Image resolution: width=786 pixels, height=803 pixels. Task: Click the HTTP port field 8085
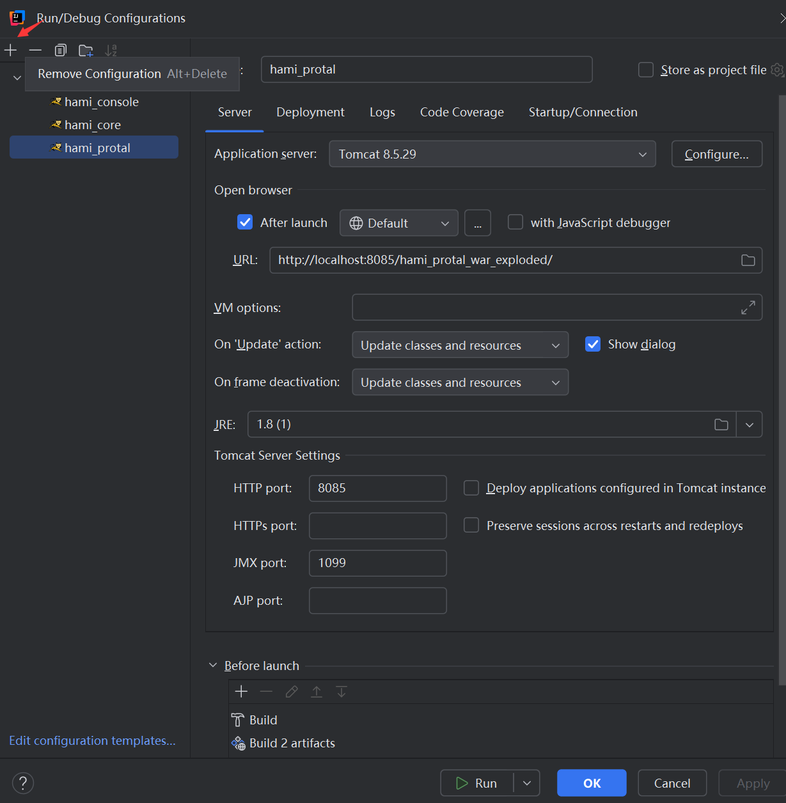point(378,488)
